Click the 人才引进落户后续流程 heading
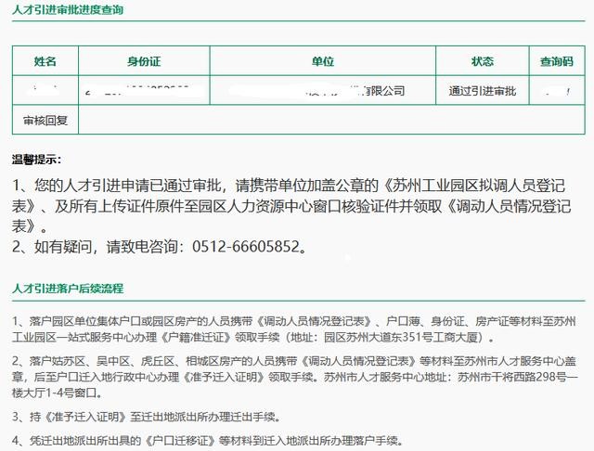This screenshot has height=451, width=594. 67,290
